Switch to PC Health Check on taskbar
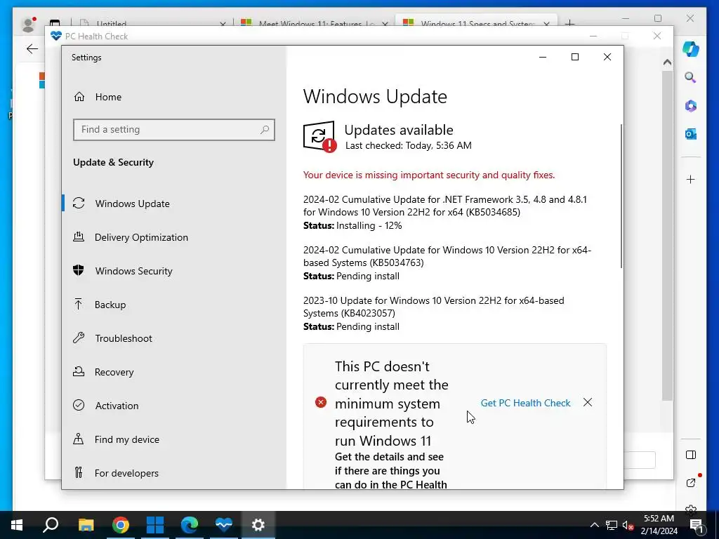This screenshot has width=719, height=539. [x=224, y=525]
